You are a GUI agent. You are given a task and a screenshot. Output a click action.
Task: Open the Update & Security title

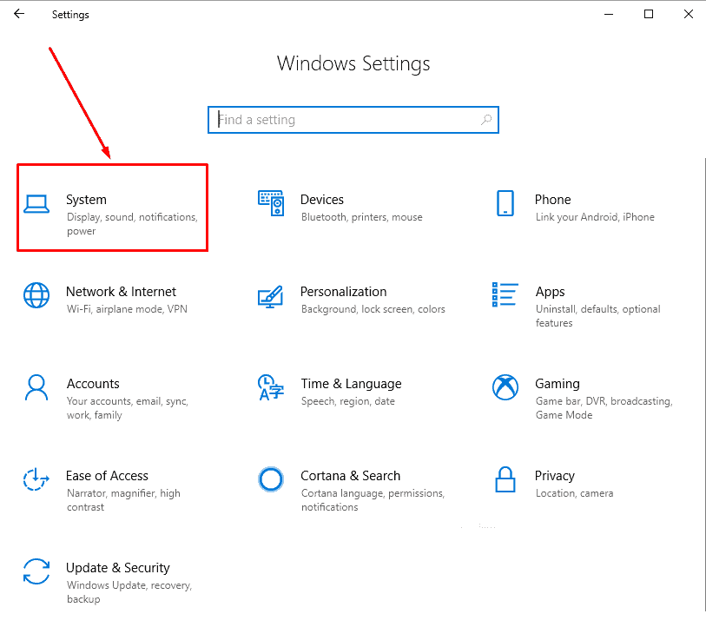pos(118,569)
